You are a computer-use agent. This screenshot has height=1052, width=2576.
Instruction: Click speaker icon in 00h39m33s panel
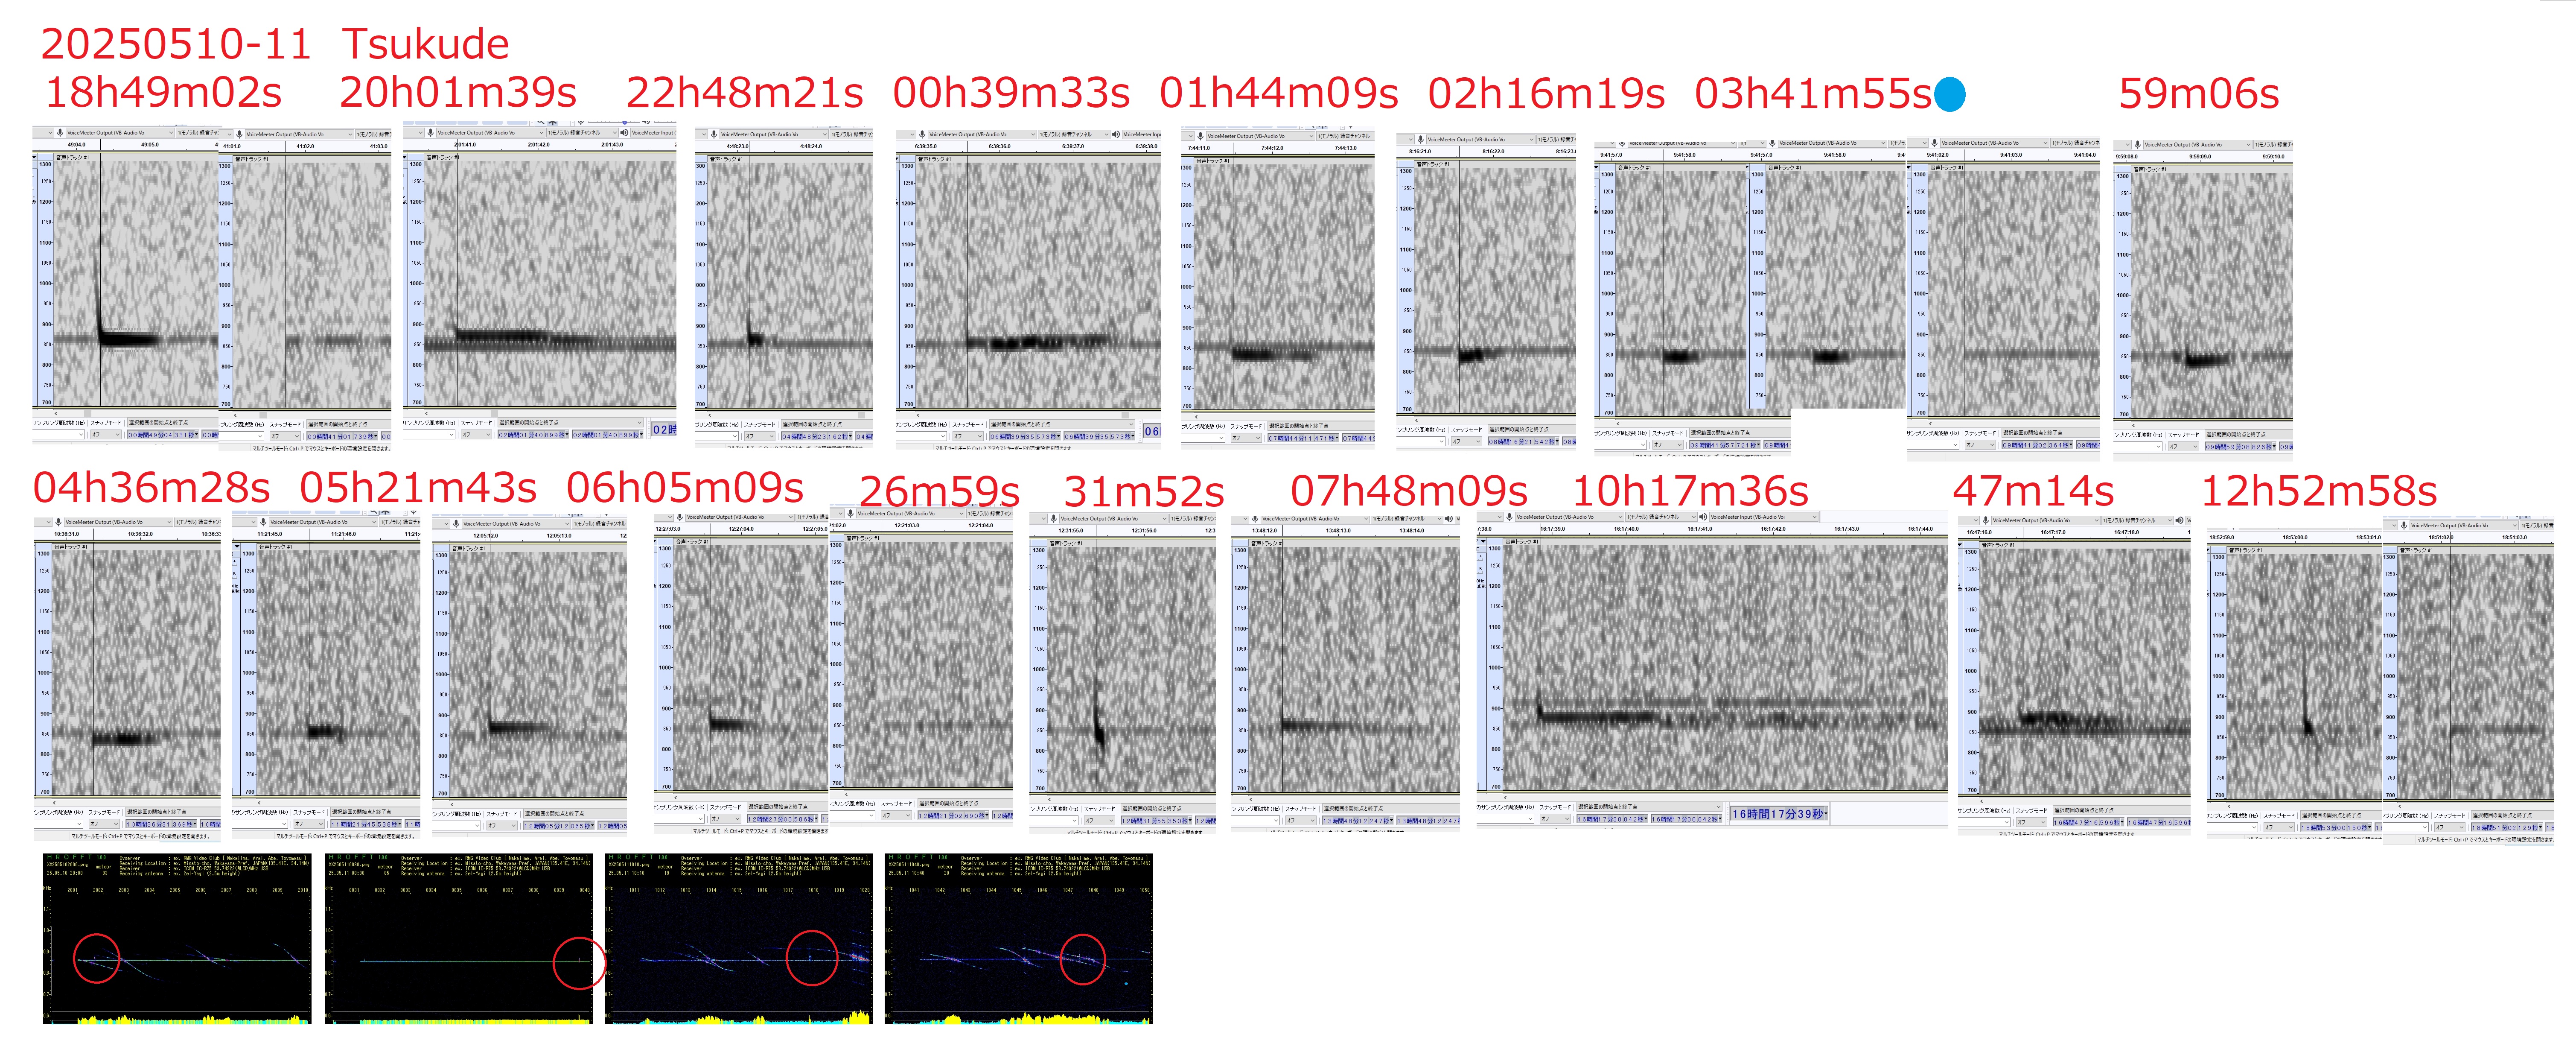pos(1116,134)
